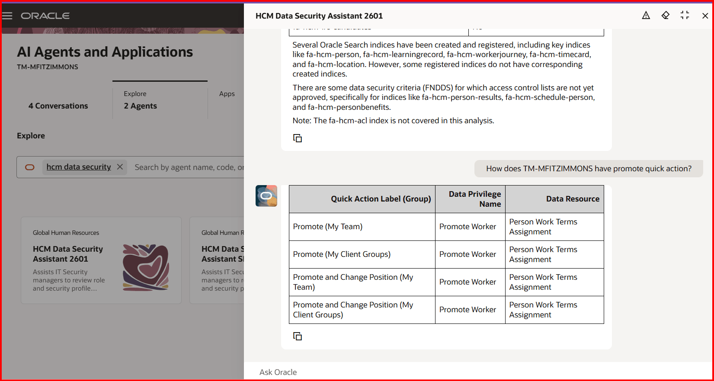The width and height of the screenshot is (714, 381).
Task: Select Promote and Change Position (My Client Groups) cell
Action: pyautogui.click(x=362, y=310)
